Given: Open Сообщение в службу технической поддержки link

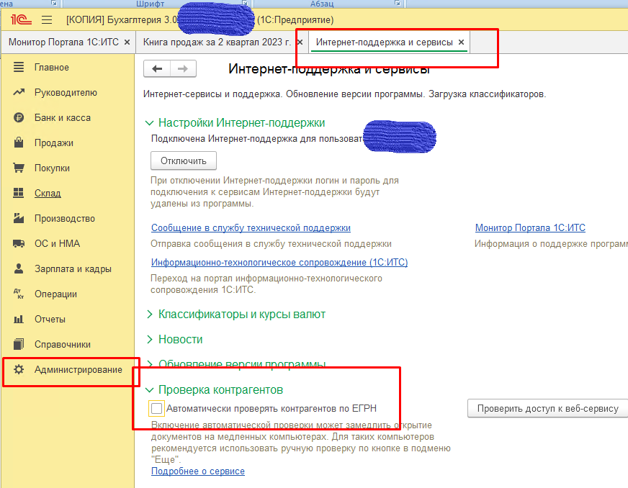Looking at the screenshot, I should 251,227.
